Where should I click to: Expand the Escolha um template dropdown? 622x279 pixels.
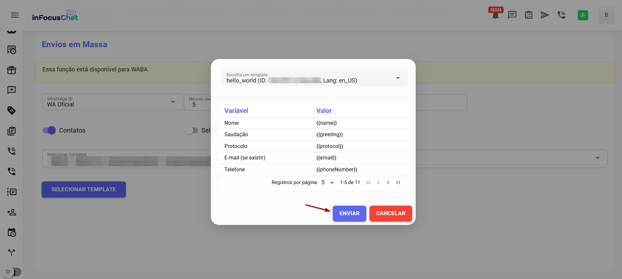pyautogui.click(x=398, y=78)
